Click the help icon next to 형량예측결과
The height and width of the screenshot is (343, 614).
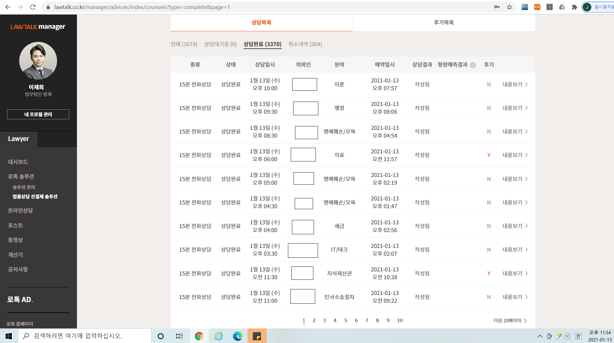[x=473, y=65]
